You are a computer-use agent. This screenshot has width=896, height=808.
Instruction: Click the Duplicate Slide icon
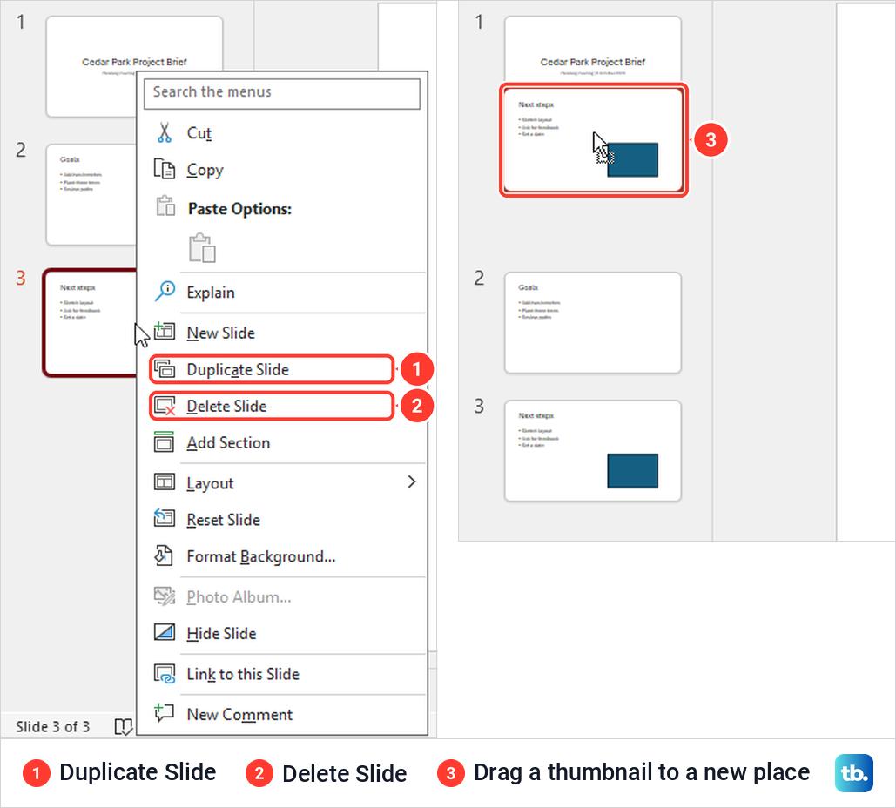click(x=164, y=368)
